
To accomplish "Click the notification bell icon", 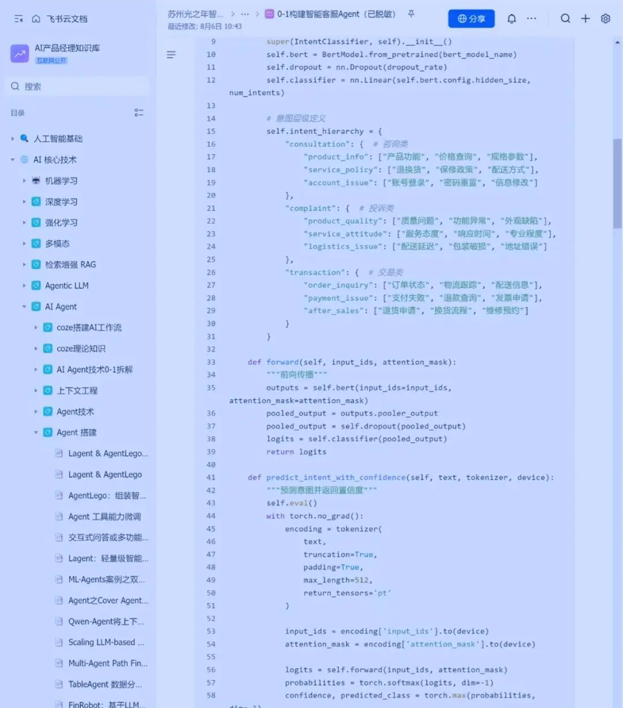I will pos(511,19).
